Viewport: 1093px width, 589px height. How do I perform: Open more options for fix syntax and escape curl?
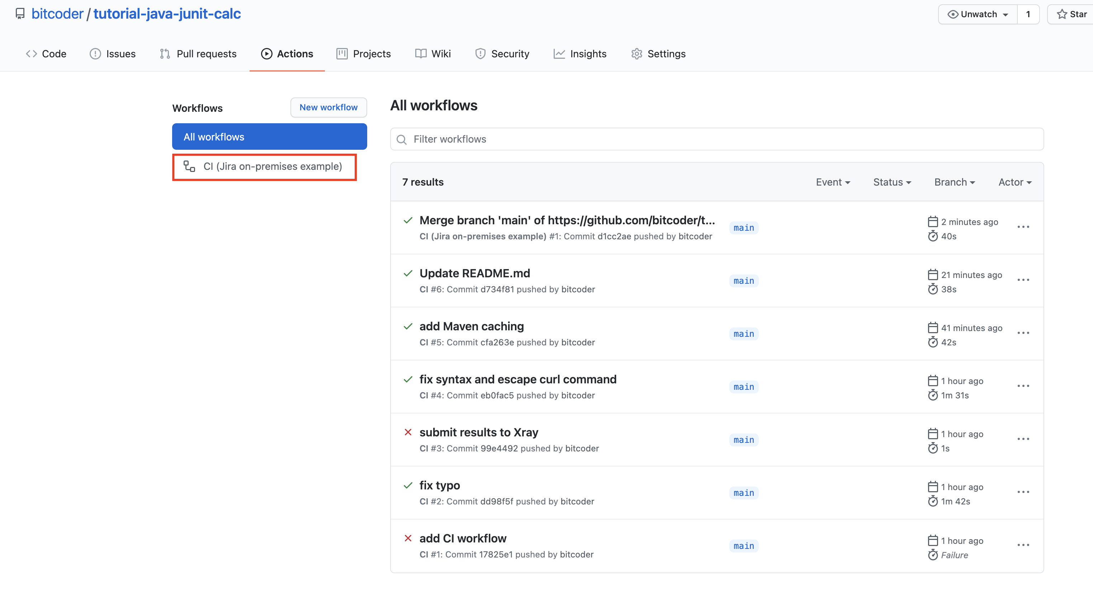click(x=1023, y=386)
